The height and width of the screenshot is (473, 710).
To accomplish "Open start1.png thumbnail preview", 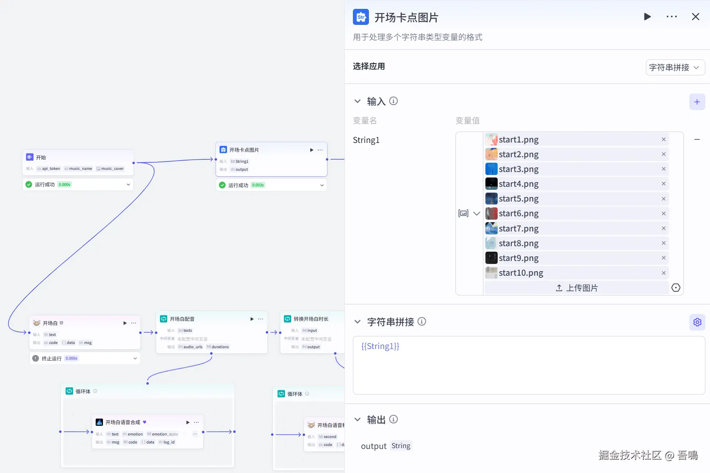I will pos(491,140).
